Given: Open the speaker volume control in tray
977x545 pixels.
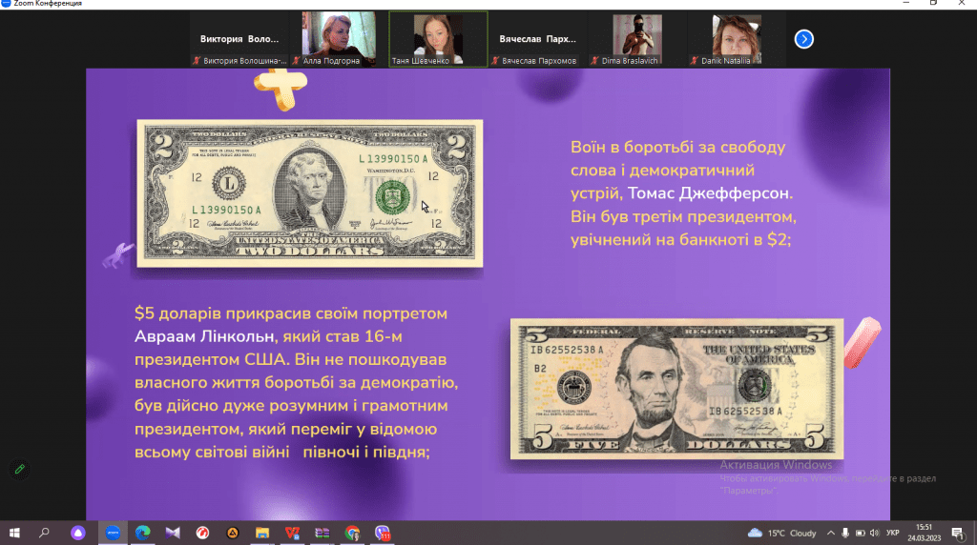Looking at the screenshot, I should pos(877,533).
